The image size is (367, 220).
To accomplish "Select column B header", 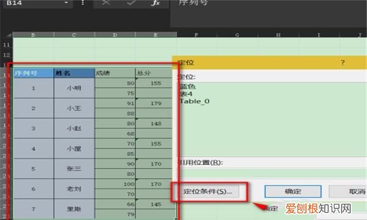I will (33, 35).
